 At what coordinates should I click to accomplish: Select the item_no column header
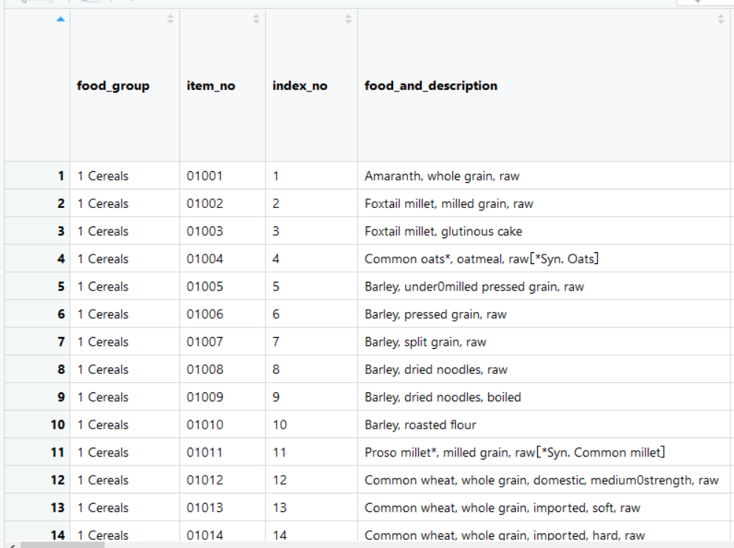[x=211, y=86]
